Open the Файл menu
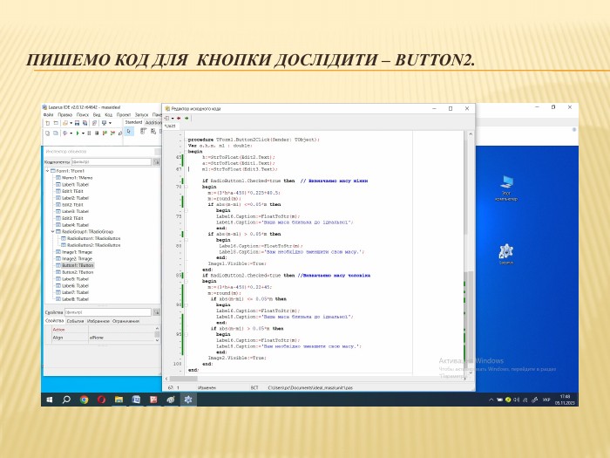The image size is (610, 458). [48, 115]
